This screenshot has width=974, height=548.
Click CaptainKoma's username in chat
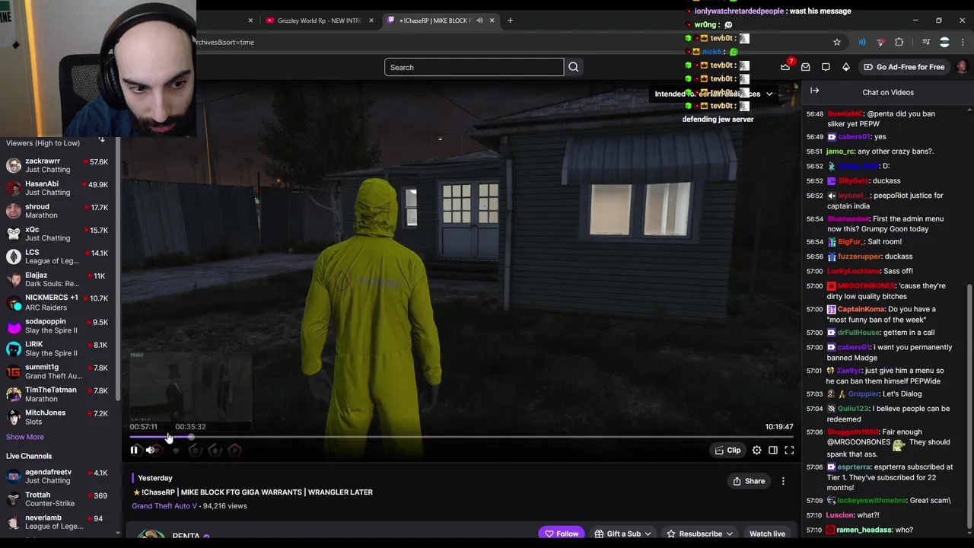pos(861,309)
